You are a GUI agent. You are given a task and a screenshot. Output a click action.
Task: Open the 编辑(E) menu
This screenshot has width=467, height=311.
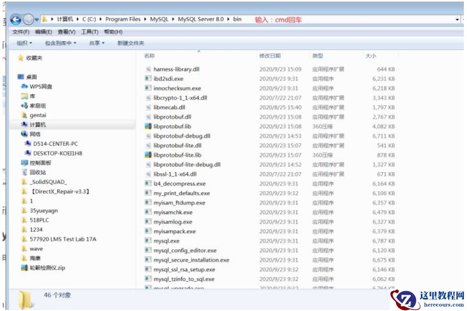click(44, 32)
